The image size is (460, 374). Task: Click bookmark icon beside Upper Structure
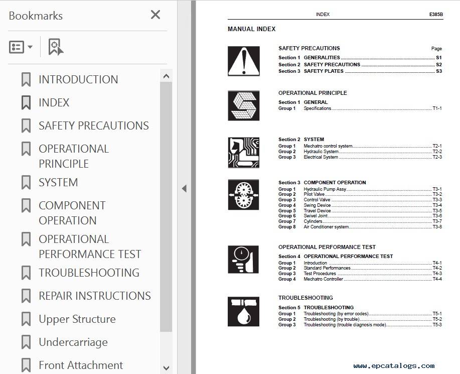tap(26, 319)
